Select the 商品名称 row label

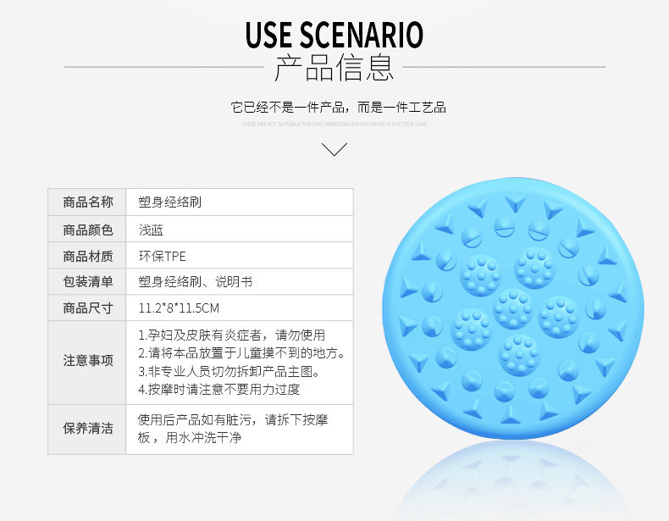87,202
